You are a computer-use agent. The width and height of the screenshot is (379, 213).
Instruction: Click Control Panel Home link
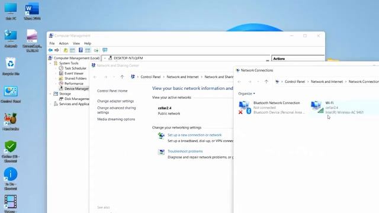[112, 91]
